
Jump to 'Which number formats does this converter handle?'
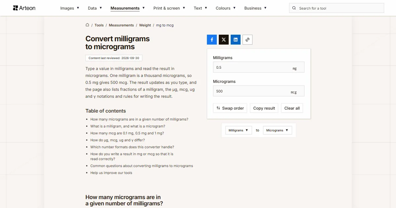[x=132, y=147]
